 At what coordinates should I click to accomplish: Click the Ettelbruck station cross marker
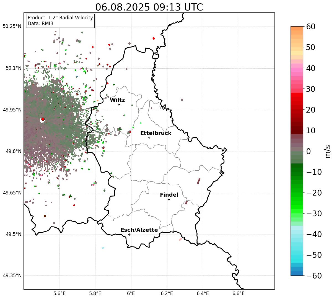149,138
